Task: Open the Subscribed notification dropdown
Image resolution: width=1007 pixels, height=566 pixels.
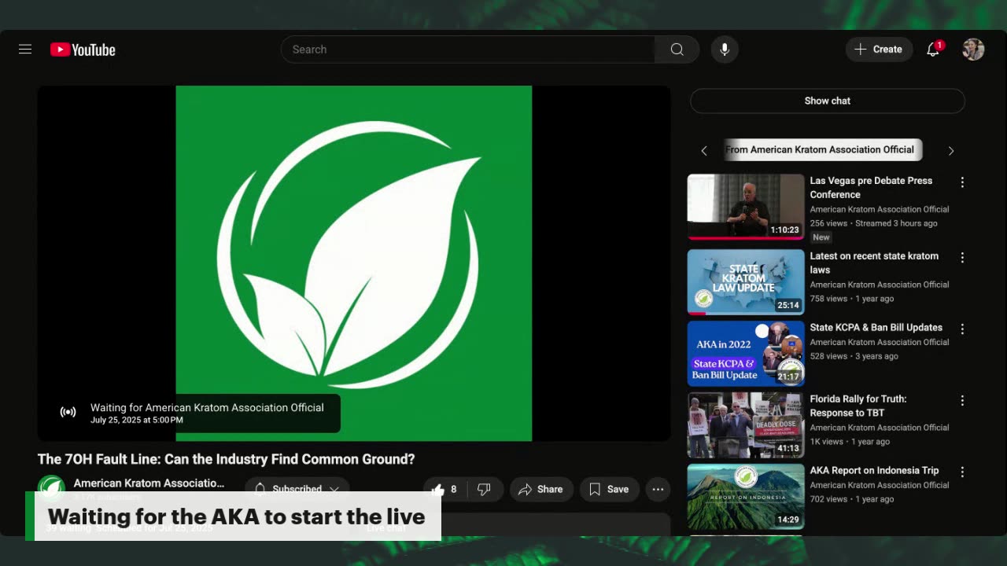Action: click(297, 489)
